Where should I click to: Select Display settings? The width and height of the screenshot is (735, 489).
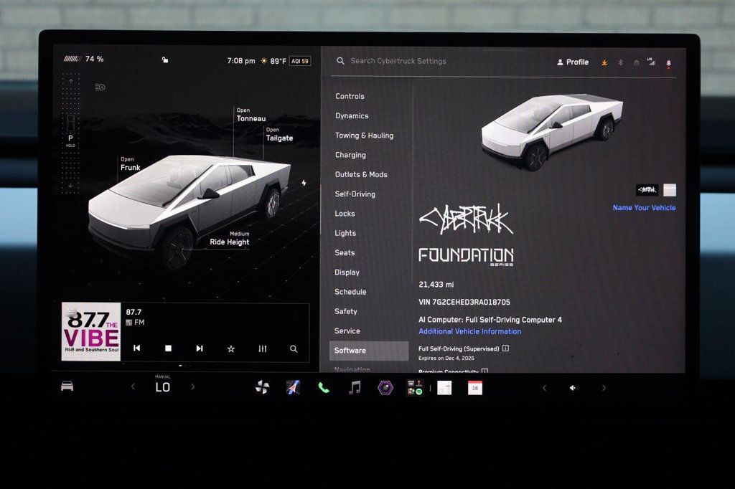(347, 272)
